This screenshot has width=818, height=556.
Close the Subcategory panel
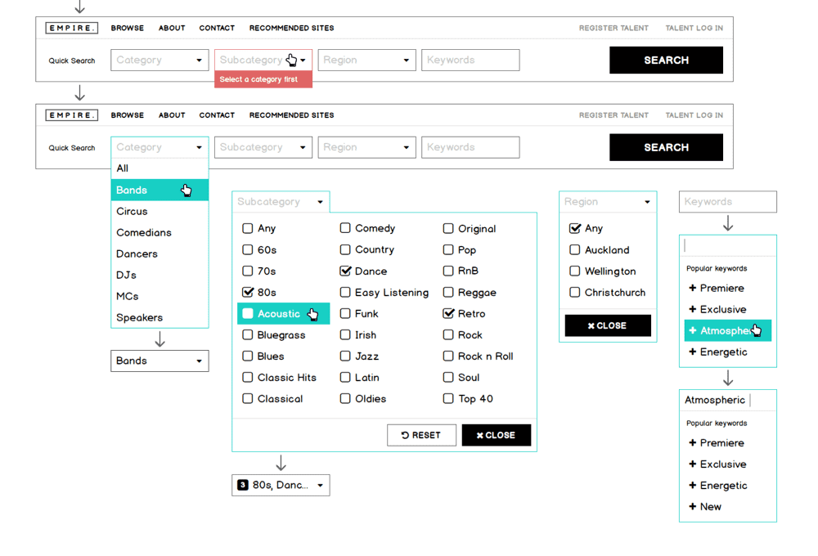click(x=497, y=435)
